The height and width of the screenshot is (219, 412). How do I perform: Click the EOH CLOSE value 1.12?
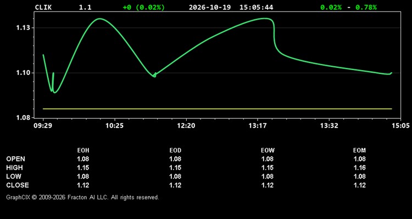(83, 185)
